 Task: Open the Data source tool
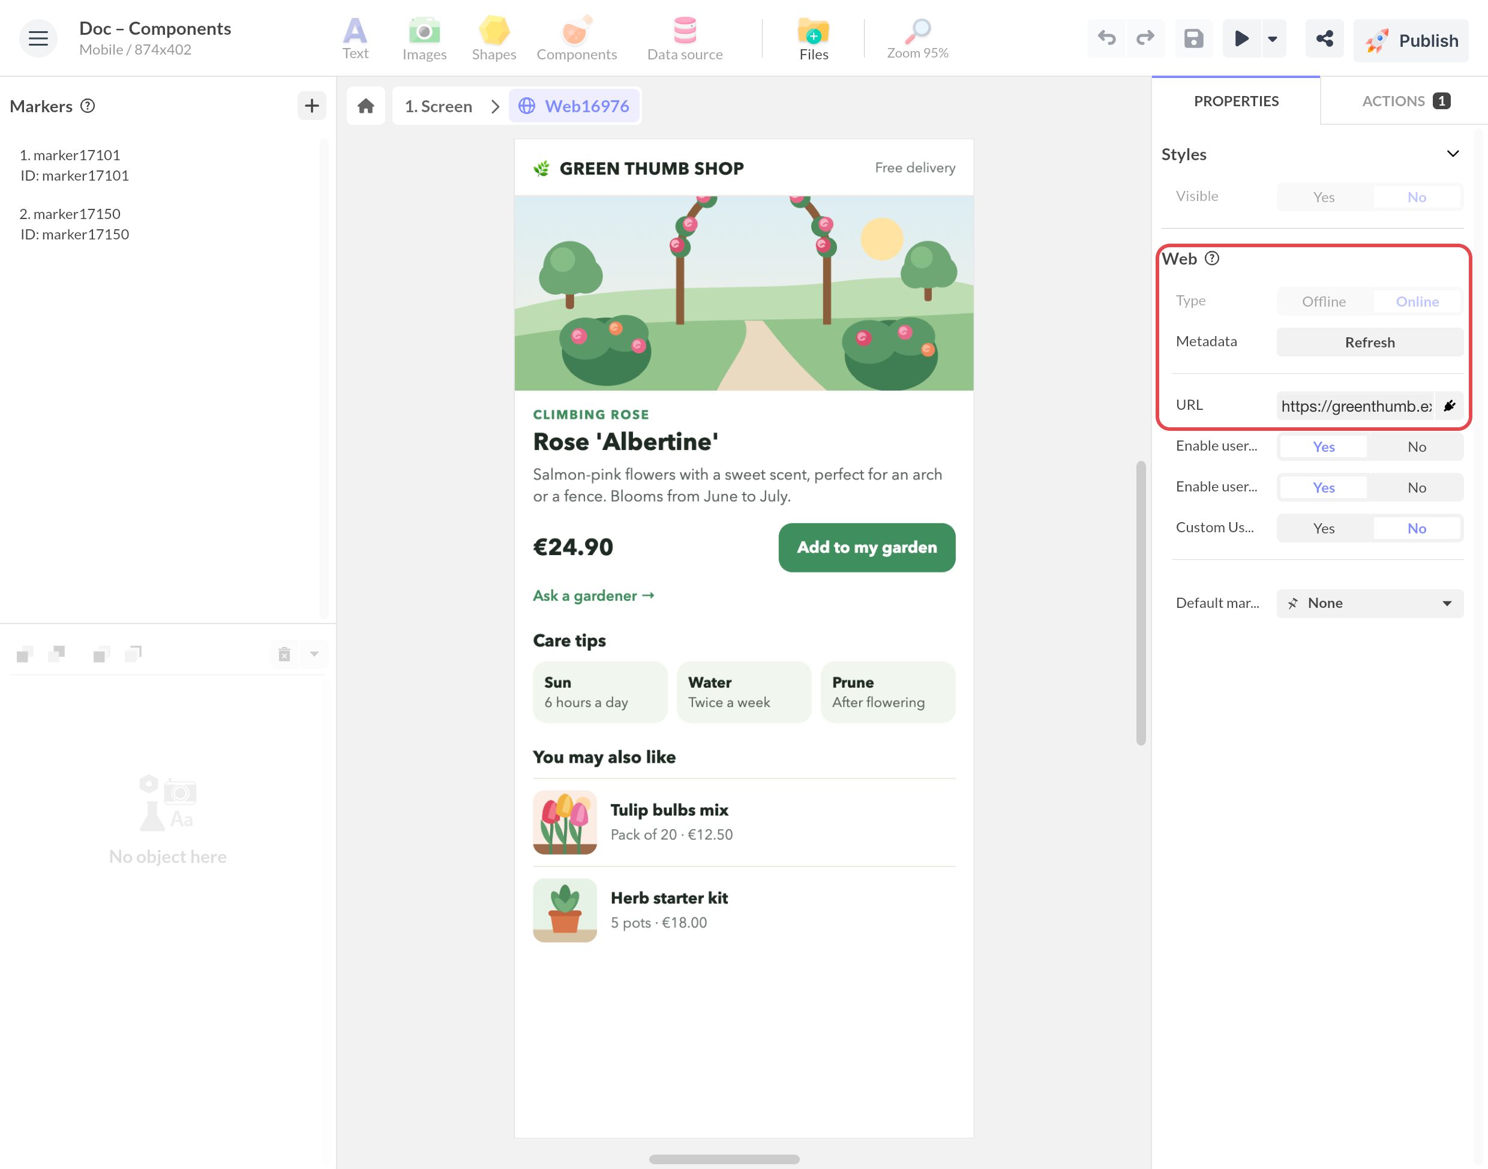[685, 38]
